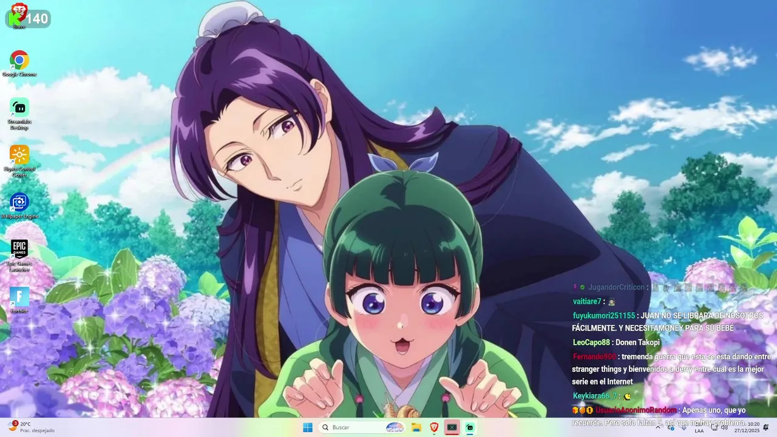Open the Brave desktop shortcut
Screen dimensions: 777x437
[x=19, y=15]
